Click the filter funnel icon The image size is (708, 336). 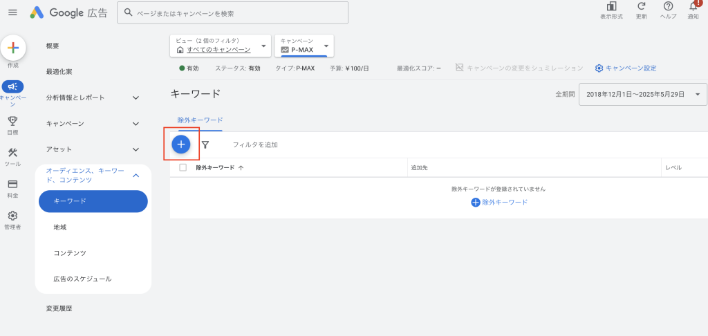tap(205, 145)
